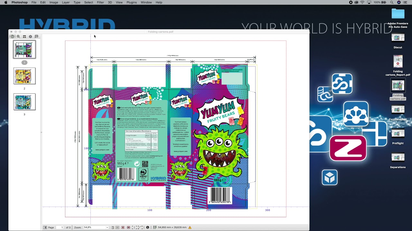
Task: Open the gear settings panel icon
Action: click(x=30, y=37)
